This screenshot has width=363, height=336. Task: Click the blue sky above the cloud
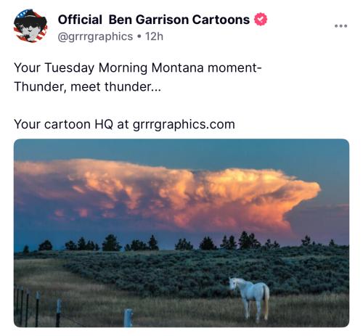(x=181, y=151)
